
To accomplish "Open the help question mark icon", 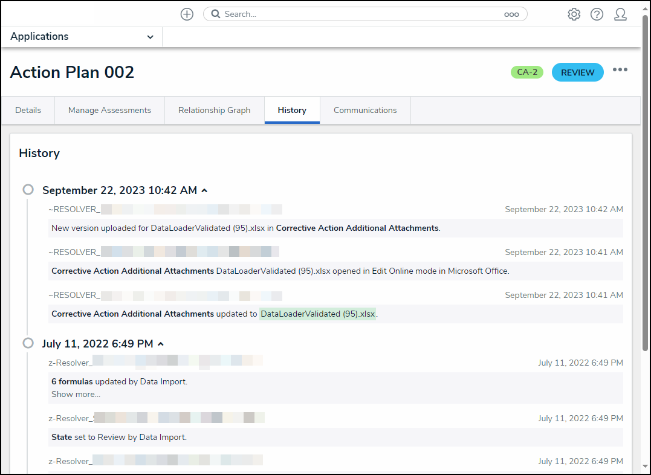I will coord(597,15).
